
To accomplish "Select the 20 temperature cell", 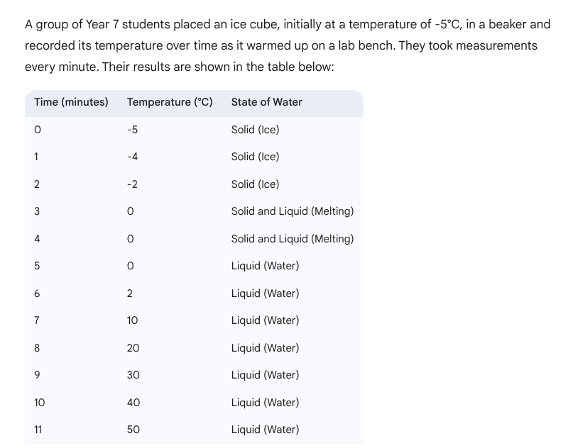I will pyautogui.click(x=133, y=348).
